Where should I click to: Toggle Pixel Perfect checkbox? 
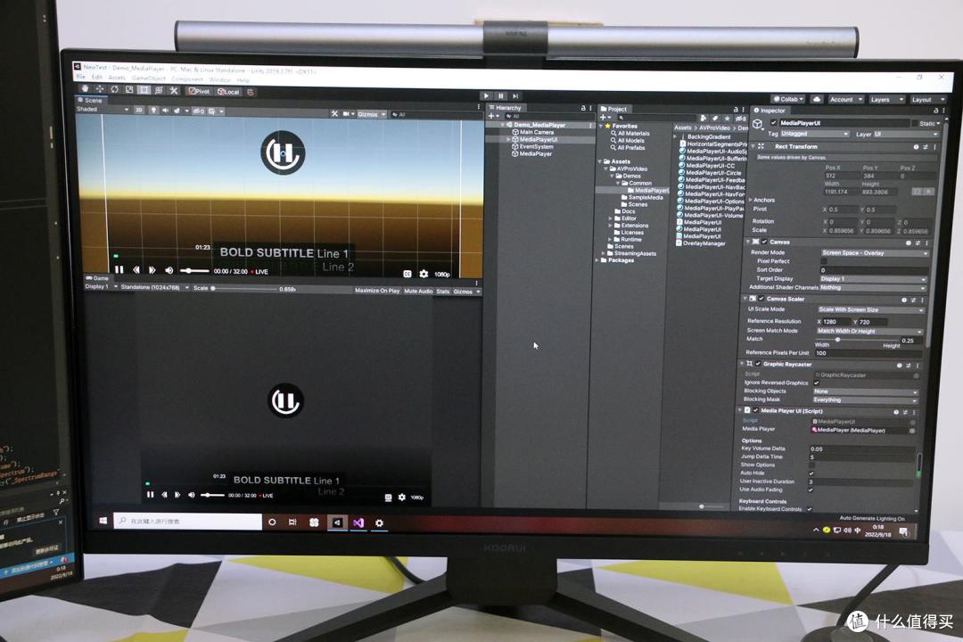coord(824,261)
